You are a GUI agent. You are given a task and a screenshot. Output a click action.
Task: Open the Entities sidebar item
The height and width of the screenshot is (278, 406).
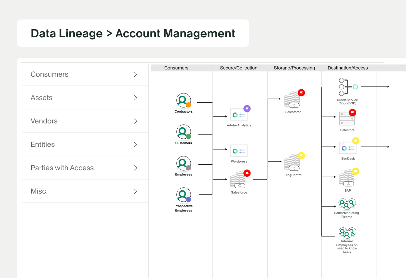85,145
